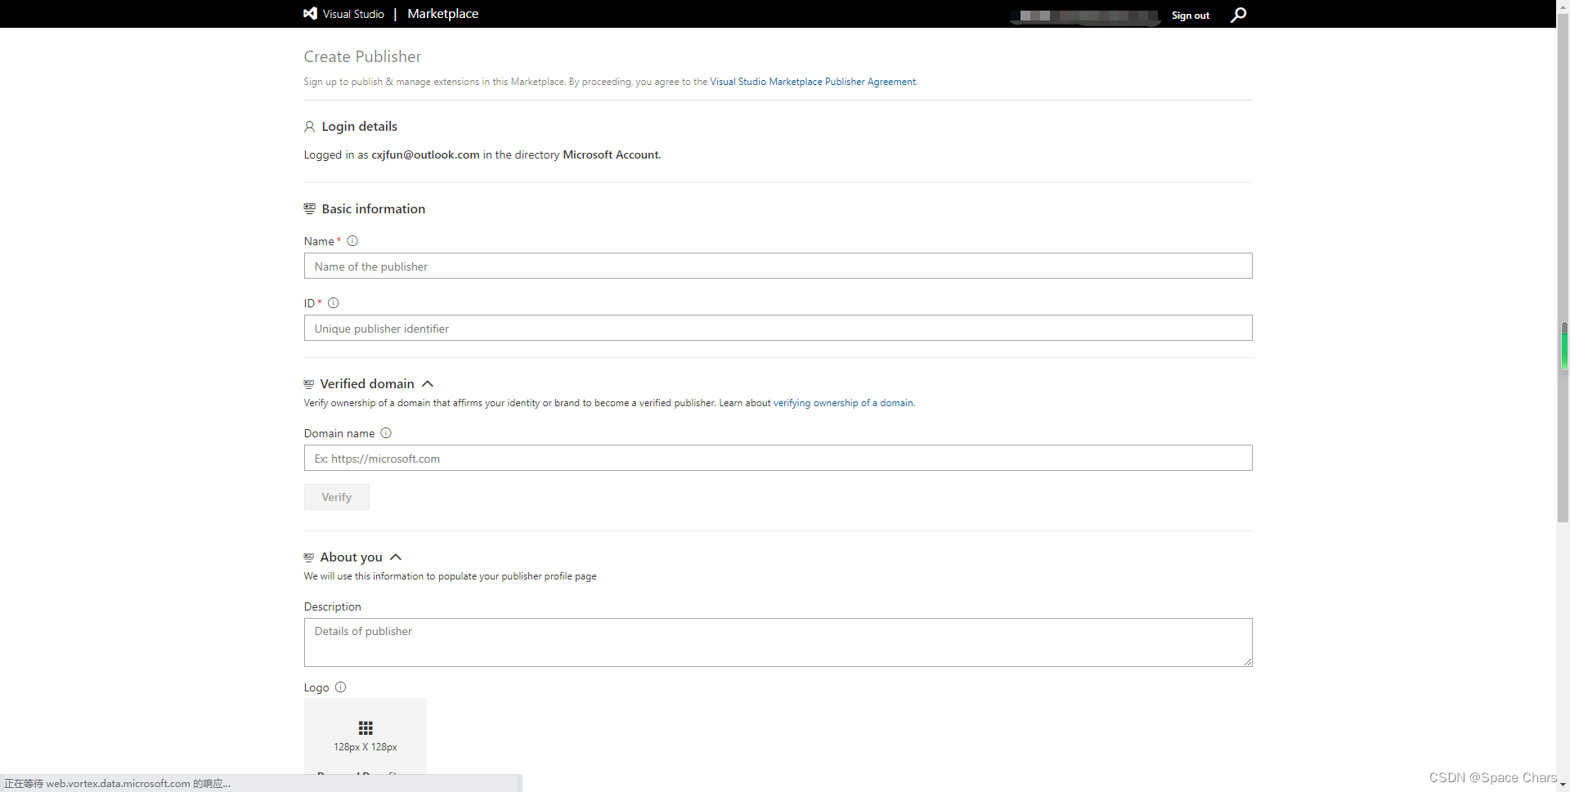Collapse the About you section
Viewport: 1570px width, 792px height.
396,557
